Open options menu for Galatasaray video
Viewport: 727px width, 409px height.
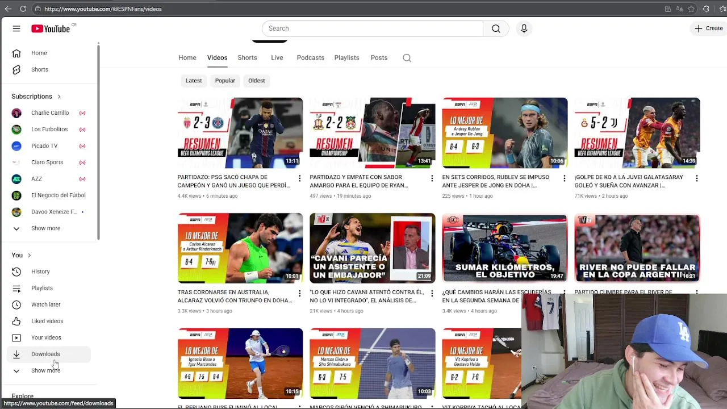[696, 178]
